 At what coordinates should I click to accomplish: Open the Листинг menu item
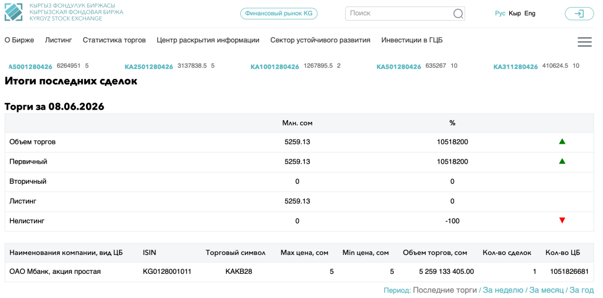tap(58, 40)
